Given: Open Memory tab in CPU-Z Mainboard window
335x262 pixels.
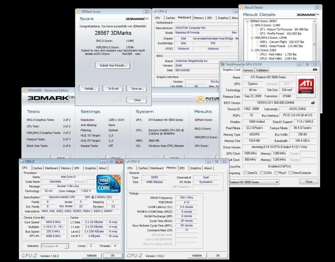Looking at the screenshot, I should tap(199, 18).
